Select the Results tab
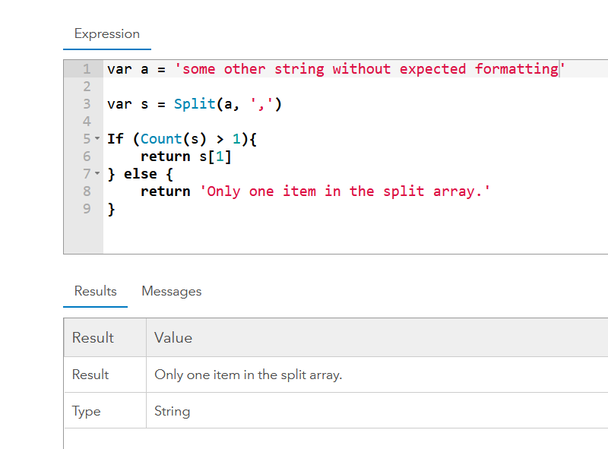608x449 pixels. (96, 291)
